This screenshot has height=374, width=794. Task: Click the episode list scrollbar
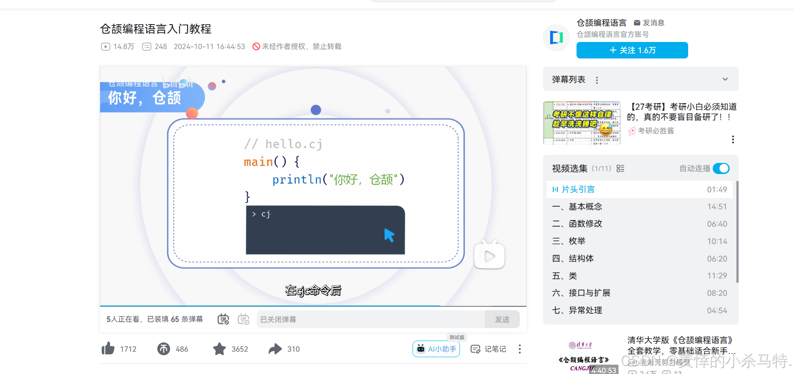[737, 232]
